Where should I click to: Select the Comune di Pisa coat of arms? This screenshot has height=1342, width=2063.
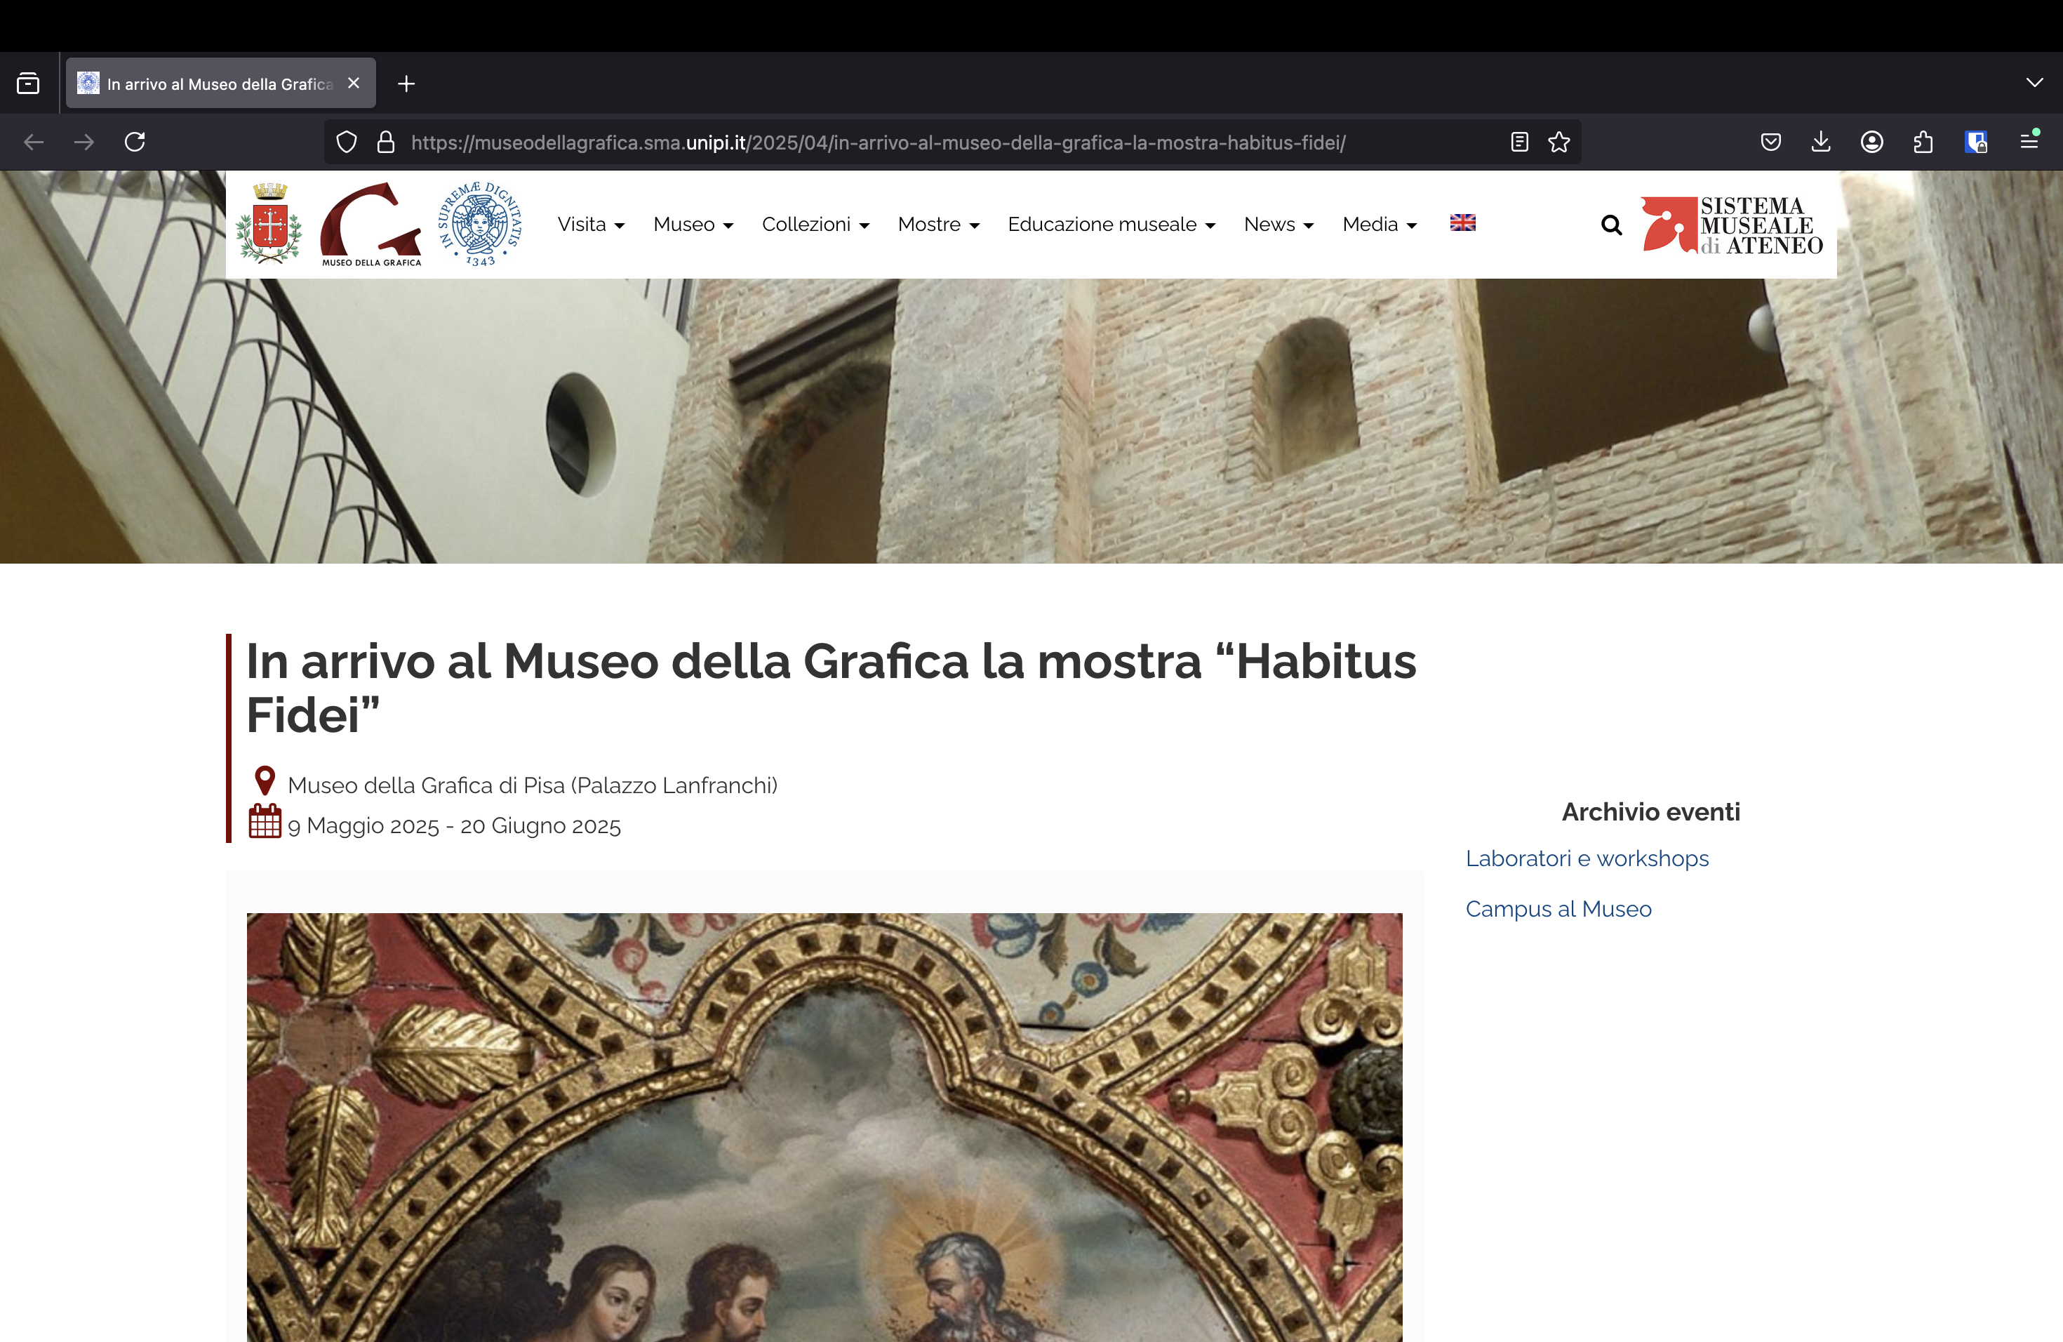coord(270,224)
